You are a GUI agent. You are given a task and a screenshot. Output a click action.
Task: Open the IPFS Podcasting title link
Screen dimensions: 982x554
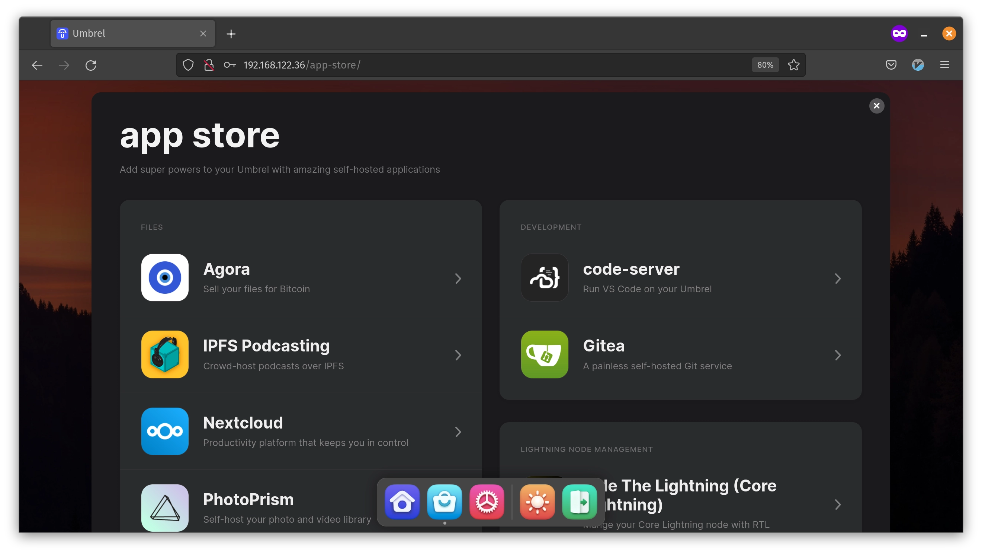point(266,346)
